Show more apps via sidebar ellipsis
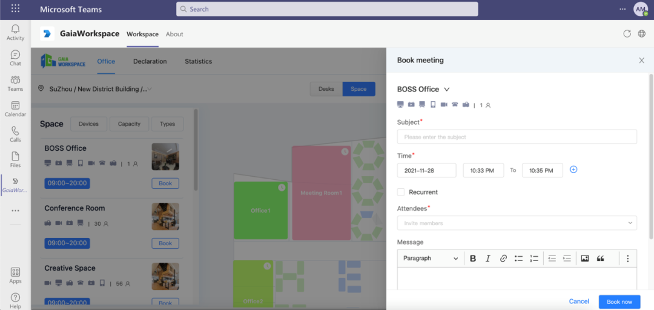 click(15, 211)
